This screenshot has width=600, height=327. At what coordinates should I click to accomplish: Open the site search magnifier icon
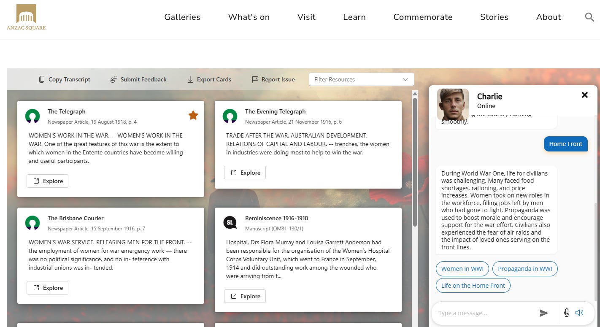589,17
